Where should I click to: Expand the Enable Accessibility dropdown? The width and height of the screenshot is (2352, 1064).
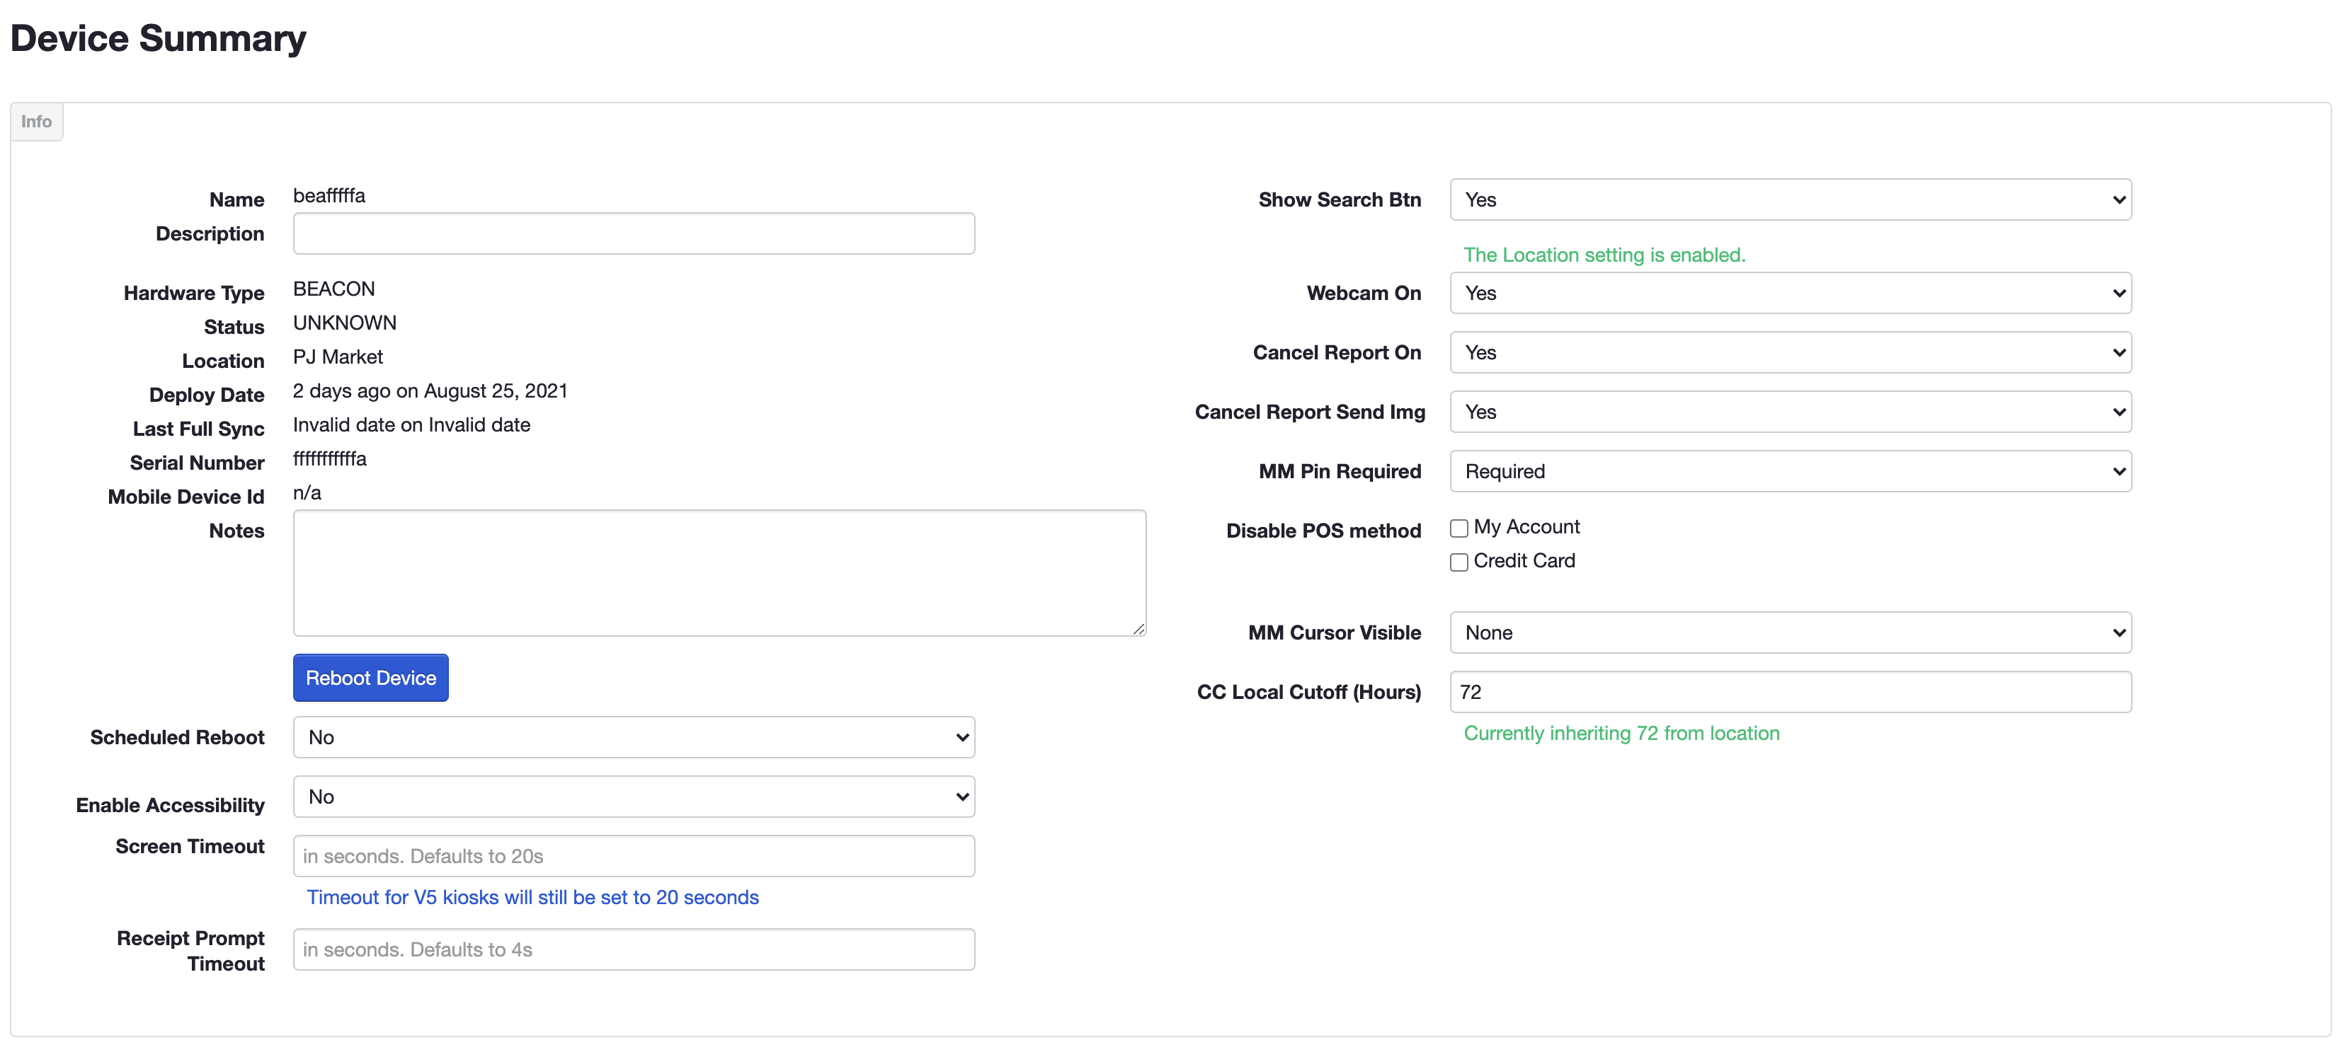point(633,797)
